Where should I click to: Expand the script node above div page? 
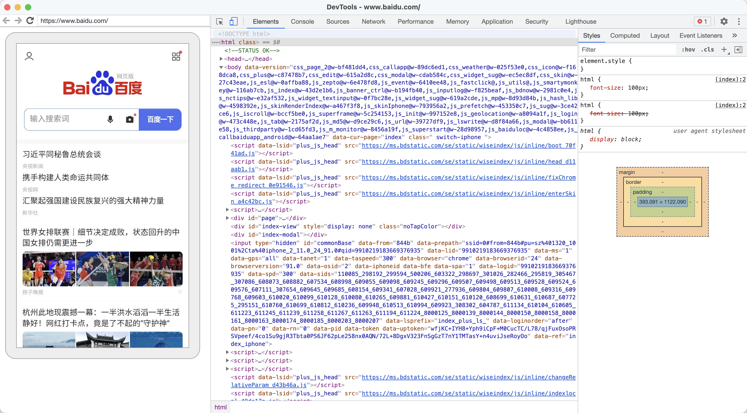click(x=228, y=209)
